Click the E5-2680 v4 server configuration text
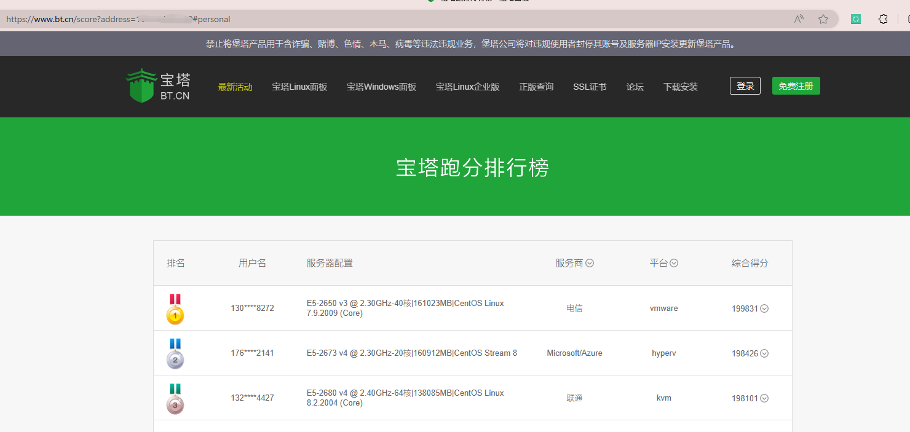This screenshot has height=432, width=910. [x=405, y=398]
